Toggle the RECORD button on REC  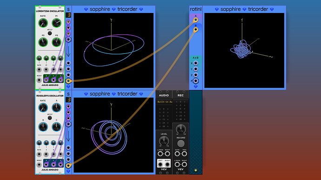[x=181, y=144]
